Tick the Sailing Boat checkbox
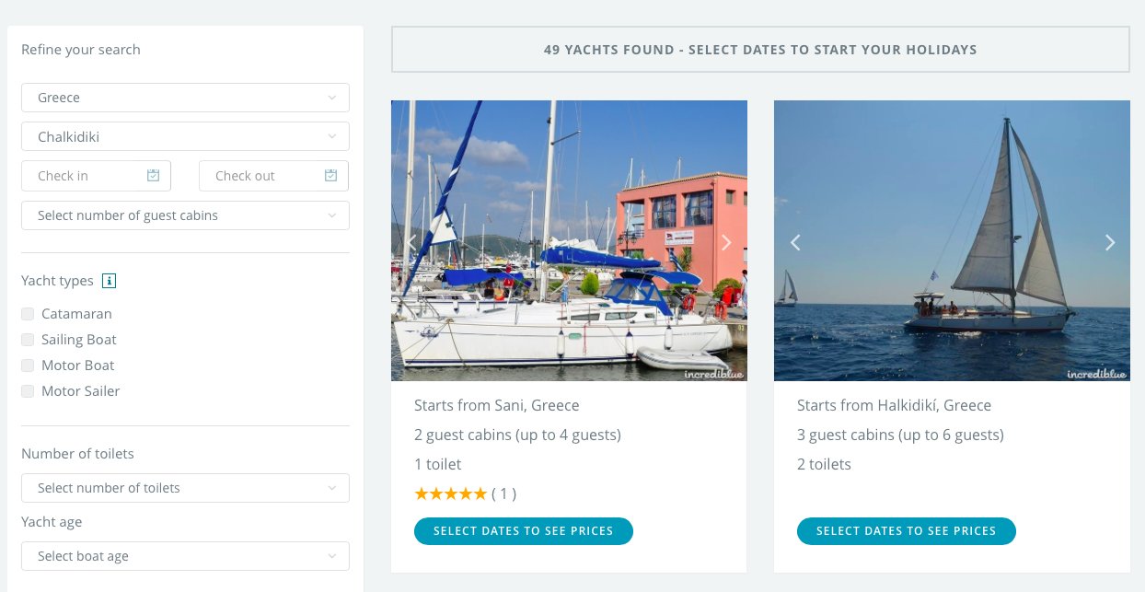Screen dimensions: 1145x592 [x=28, y=340]
